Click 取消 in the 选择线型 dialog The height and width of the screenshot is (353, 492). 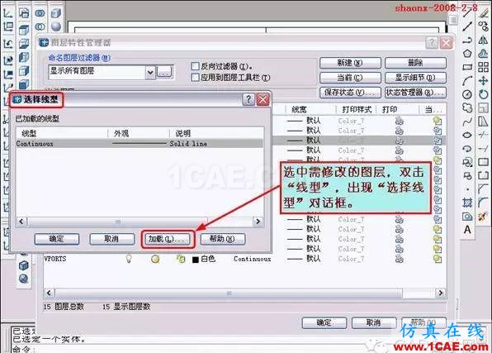tap(111, 239)
